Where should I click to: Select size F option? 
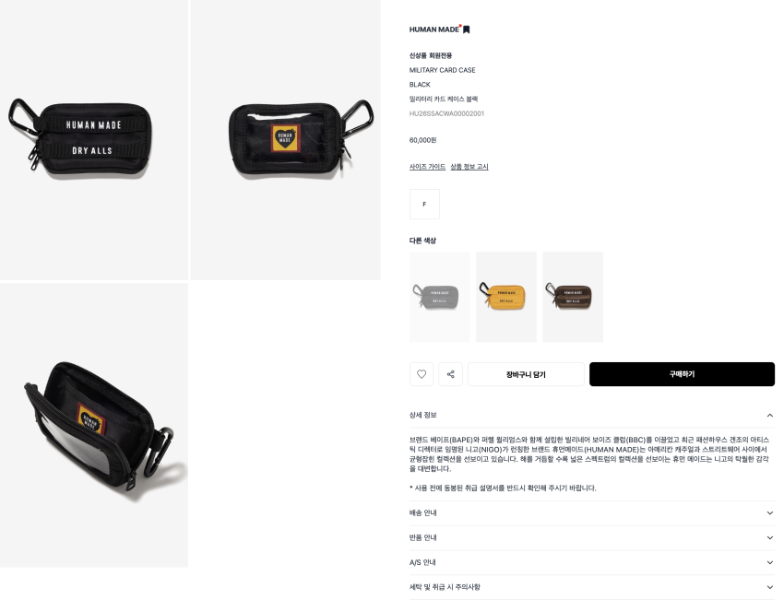(424, 204)
